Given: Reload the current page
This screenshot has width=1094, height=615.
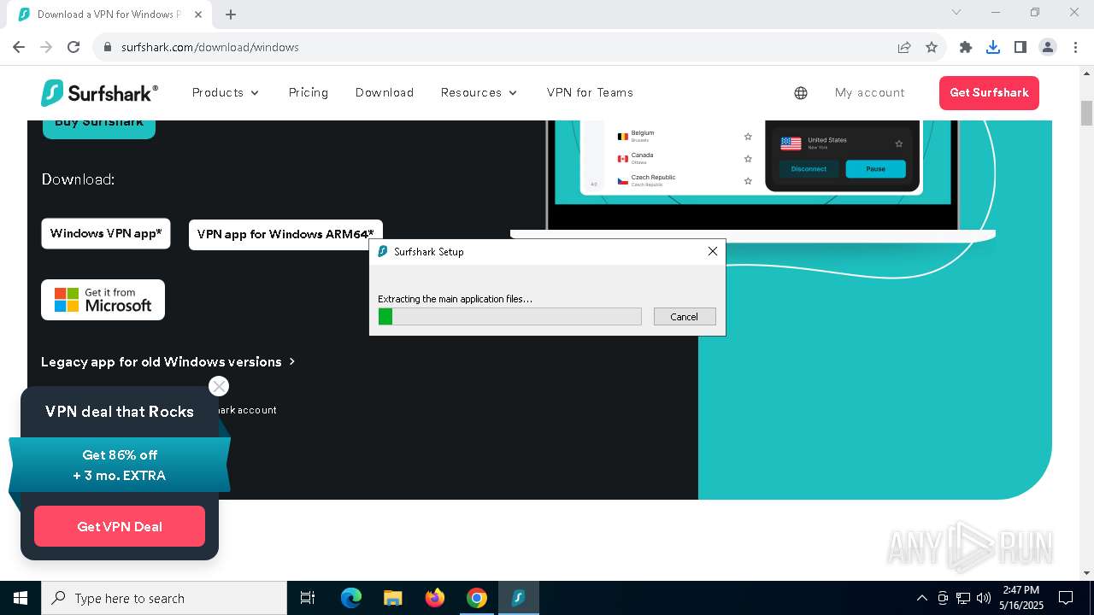Looking at the screenshot, I should point(74,47).
